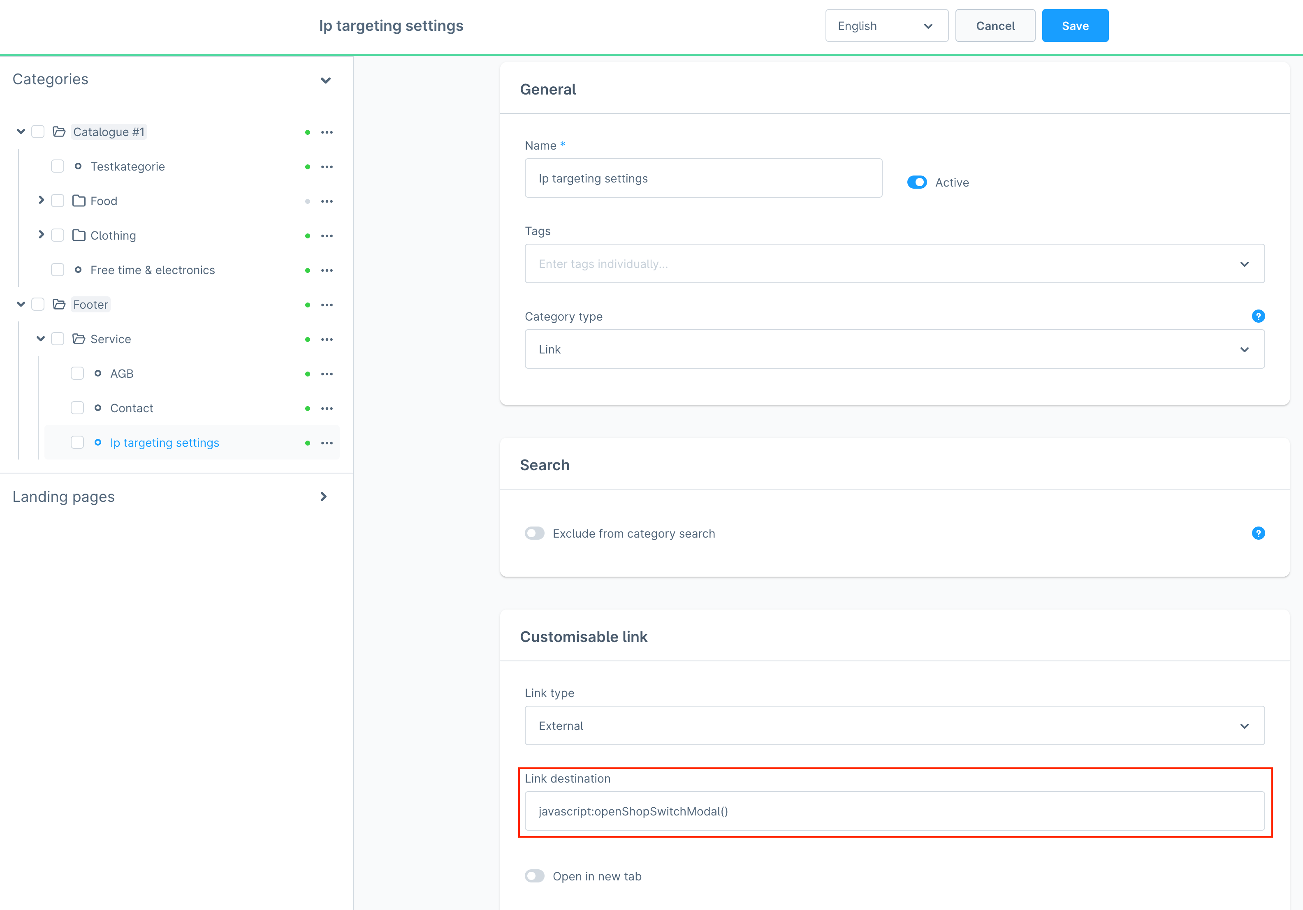Click the three-dot menu icon for AGB
The image size is (1303, 910).
click(329, 374)
